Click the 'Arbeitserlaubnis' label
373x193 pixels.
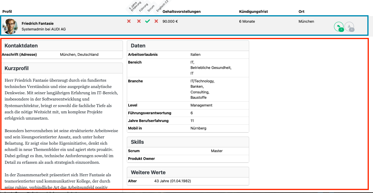(143, 55)
